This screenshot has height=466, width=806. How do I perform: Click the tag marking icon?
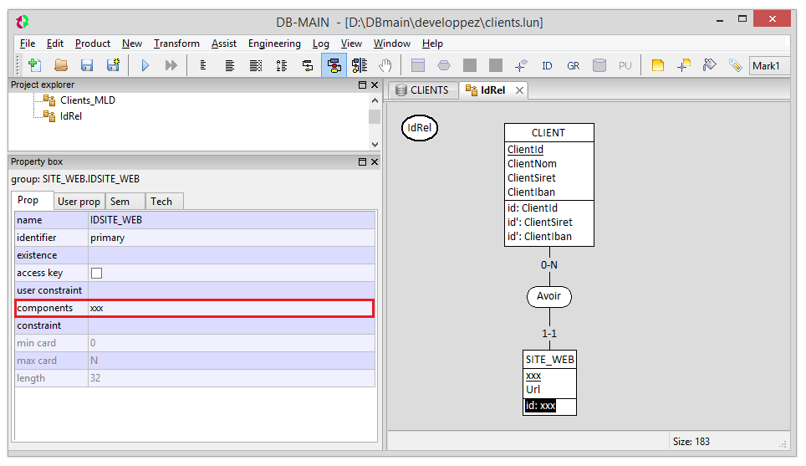coord(736,65)
